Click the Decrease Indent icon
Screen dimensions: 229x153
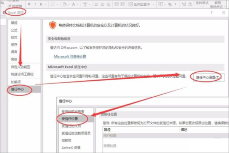(116, 4)
